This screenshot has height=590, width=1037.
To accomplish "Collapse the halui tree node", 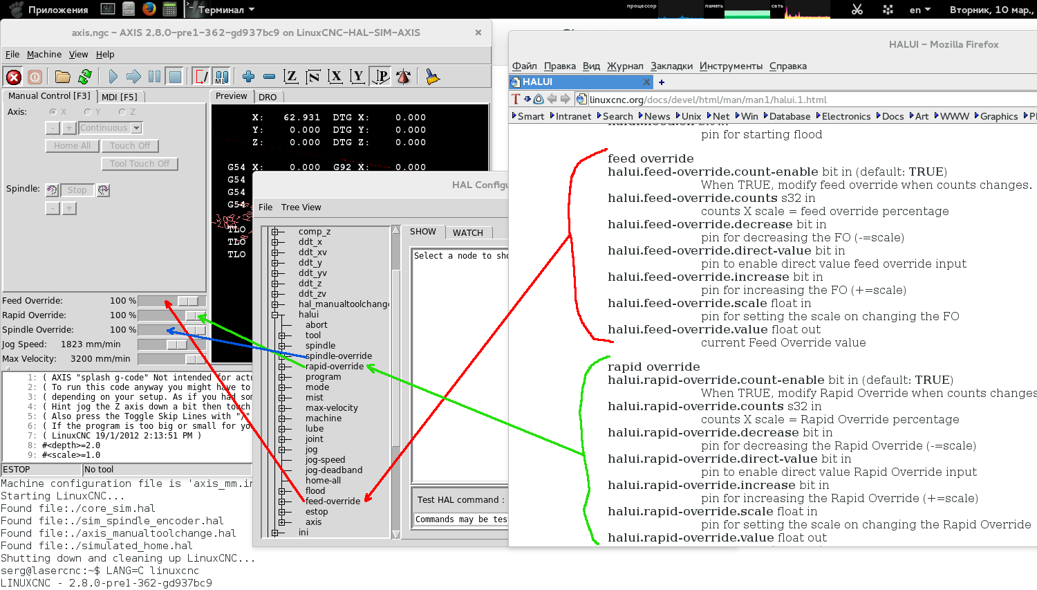I will click(275, 315).
